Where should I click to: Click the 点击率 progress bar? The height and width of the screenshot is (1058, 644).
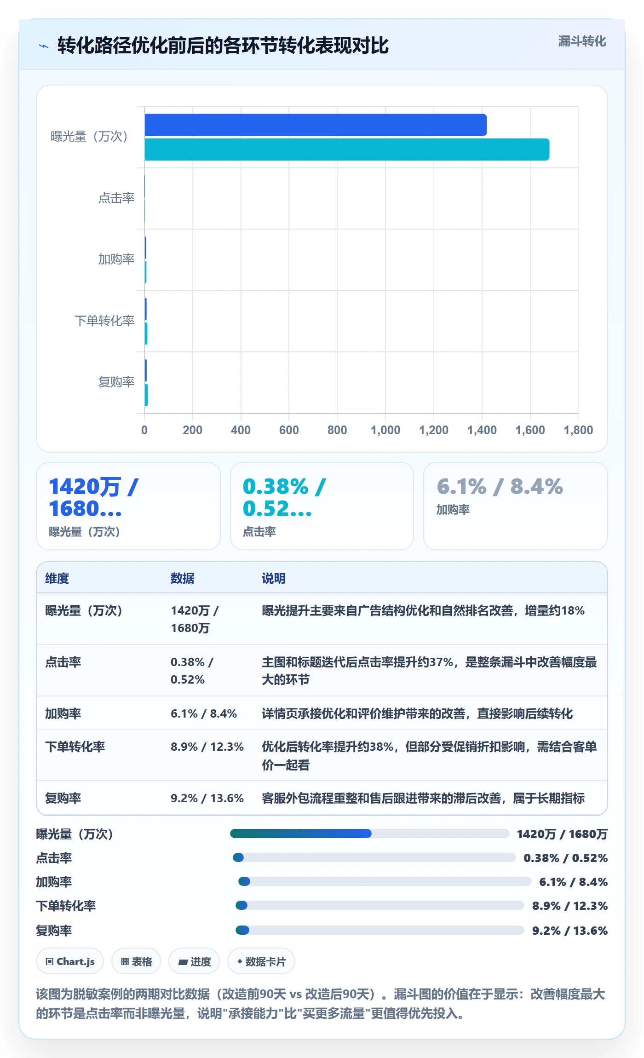pos(374,857)
